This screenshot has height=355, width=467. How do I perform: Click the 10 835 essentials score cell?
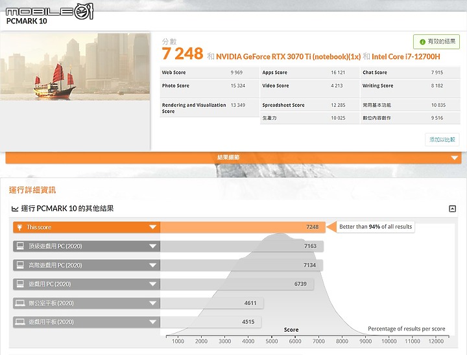[x=410, y=105]
